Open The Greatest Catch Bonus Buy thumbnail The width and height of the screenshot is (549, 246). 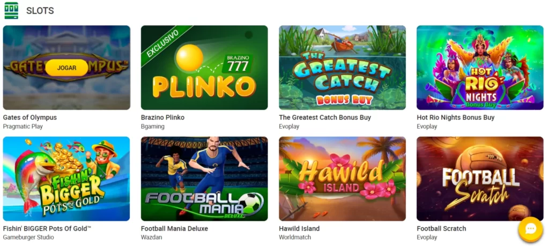tap(342, 68)
